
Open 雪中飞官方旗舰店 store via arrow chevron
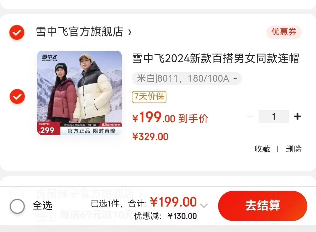tap(130, 32)
